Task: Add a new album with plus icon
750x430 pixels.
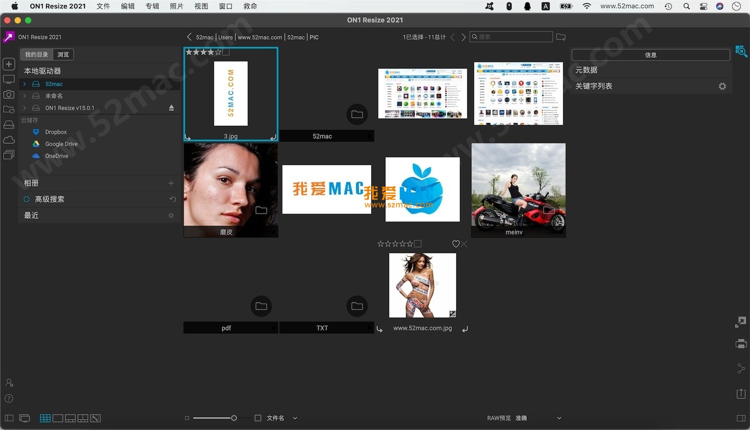Action: [171, 183]
